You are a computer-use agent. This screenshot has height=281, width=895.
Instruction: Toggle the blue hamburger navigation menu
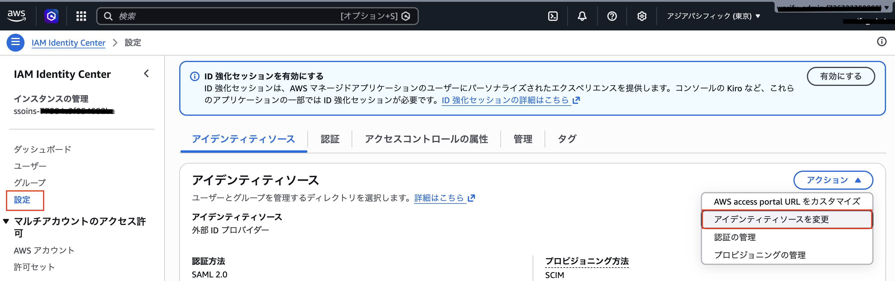pyautogui.click(x=15, y=42)
